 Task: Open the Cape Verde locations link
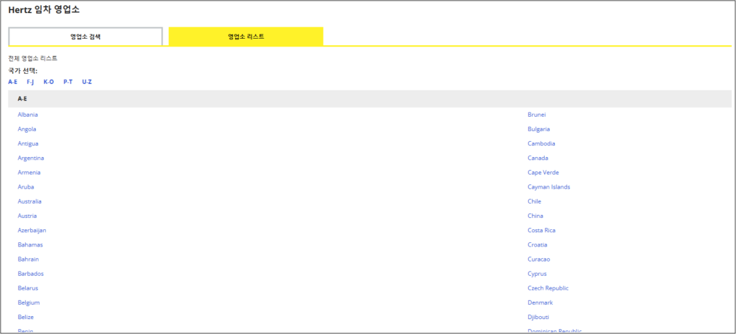click(x=543, y=173)
